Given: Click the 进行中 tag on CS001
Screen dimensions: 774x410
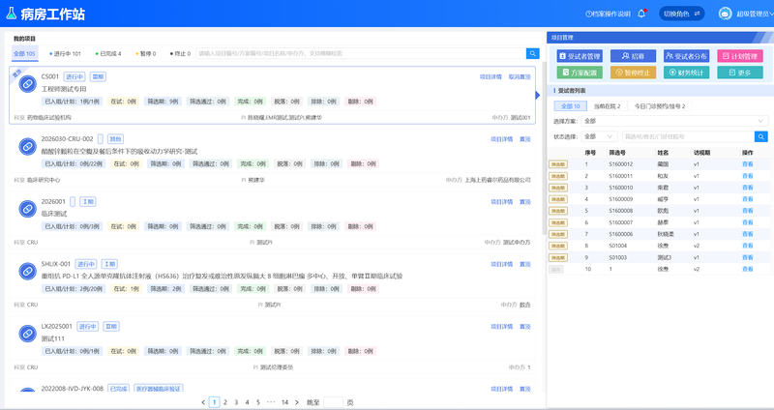Looking at the screenshot, I should pyautogui.click(x=74, y=77).
